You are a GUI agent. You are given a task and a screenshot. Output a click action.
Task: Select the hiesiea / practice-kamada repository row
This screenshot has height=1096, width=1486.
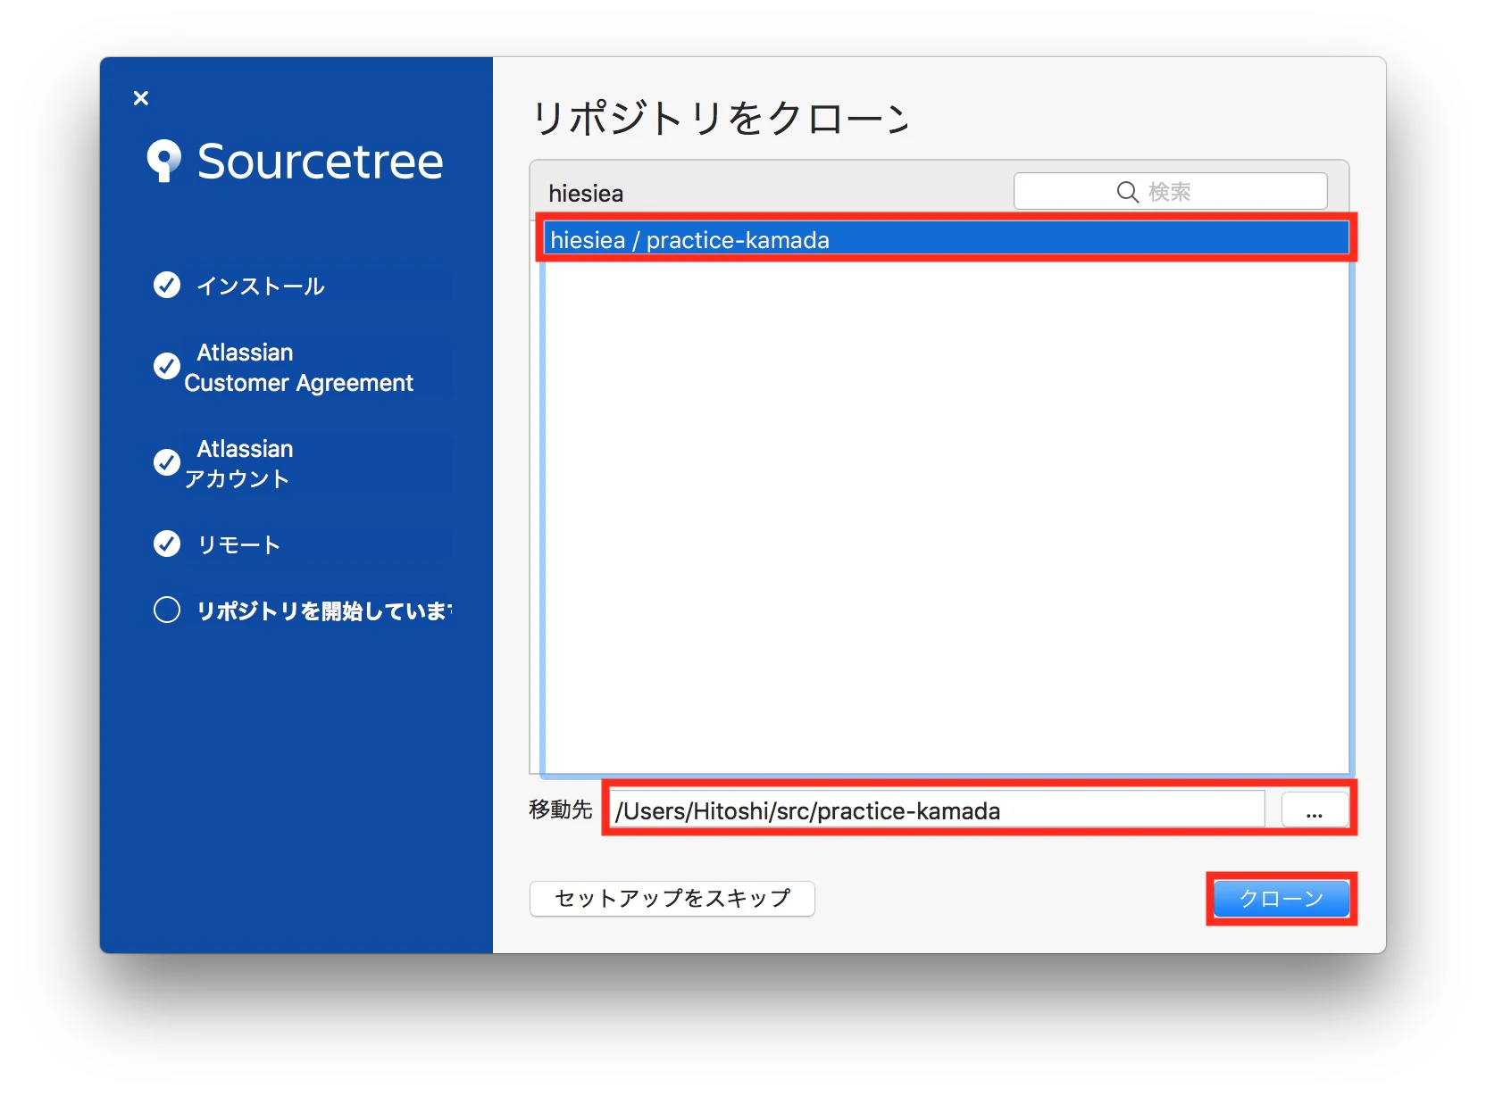[x=947, y=239]
